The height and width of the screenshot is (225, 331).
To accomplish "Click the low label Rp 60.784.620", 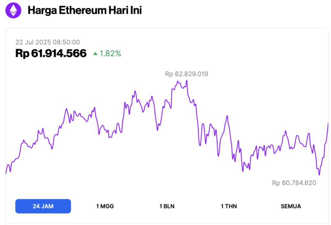I will coord(294,183).
